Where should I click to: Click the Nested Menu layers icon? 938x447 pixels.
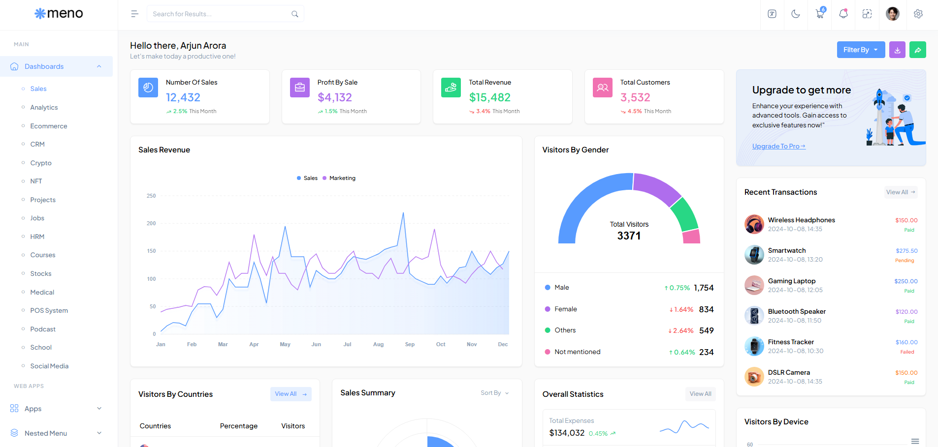click(x=14, y=433)
